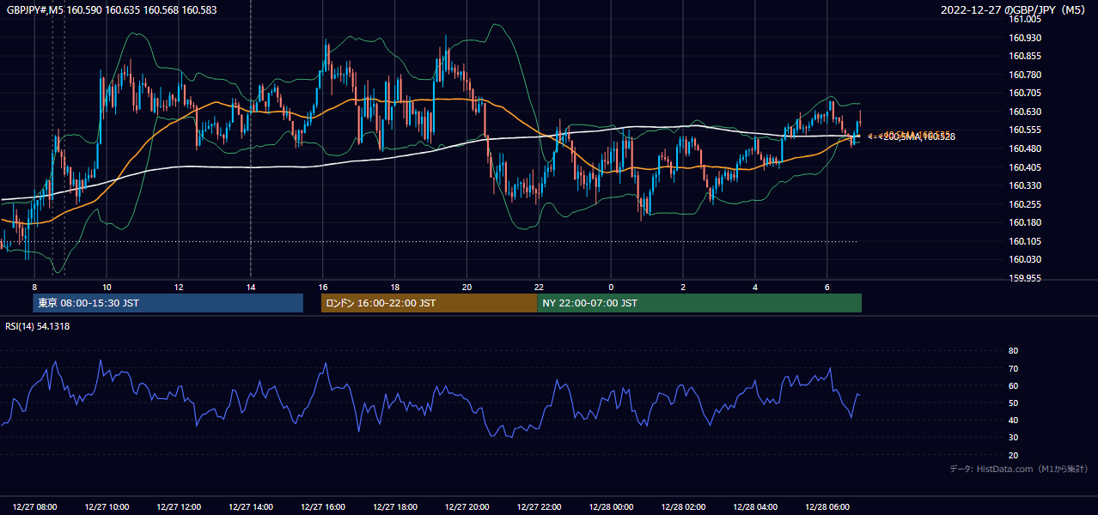The height and width of the screenshot is (515, 1098).
Task: Click price axis label 160.630
Action: coord(1025,112)
